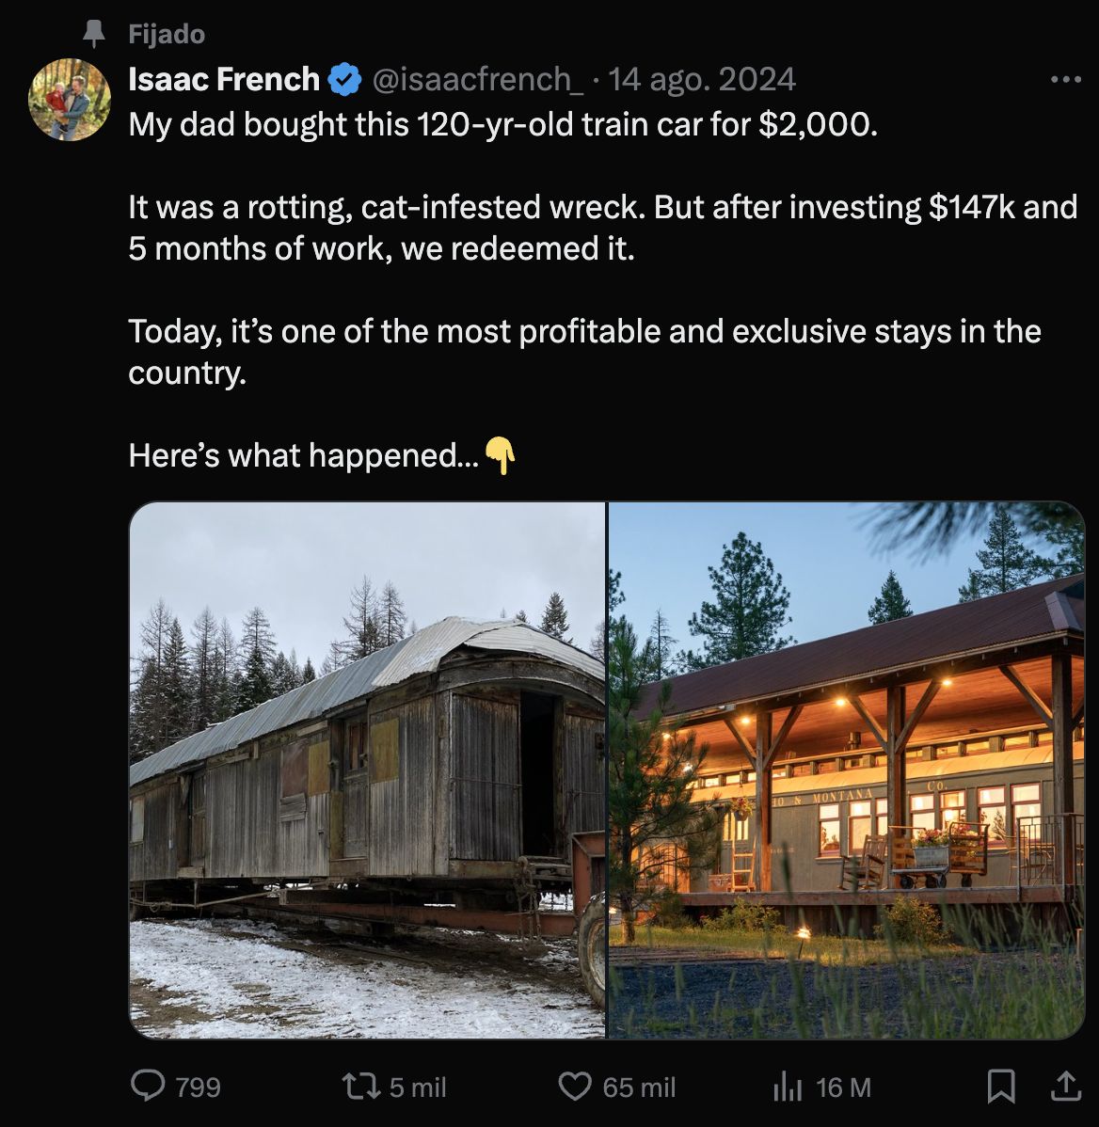Click the 5 mil reposts count
This screenshot has width=1099, height=1127.
(418, 1087)
